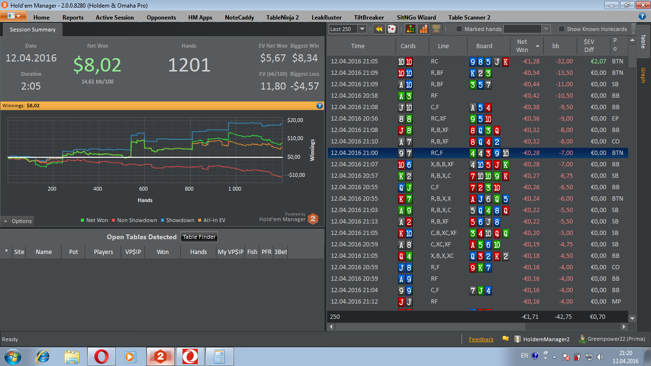651x366 pixels.
Task: Expand the graph Options panel
Action: [x=18, y=221]
